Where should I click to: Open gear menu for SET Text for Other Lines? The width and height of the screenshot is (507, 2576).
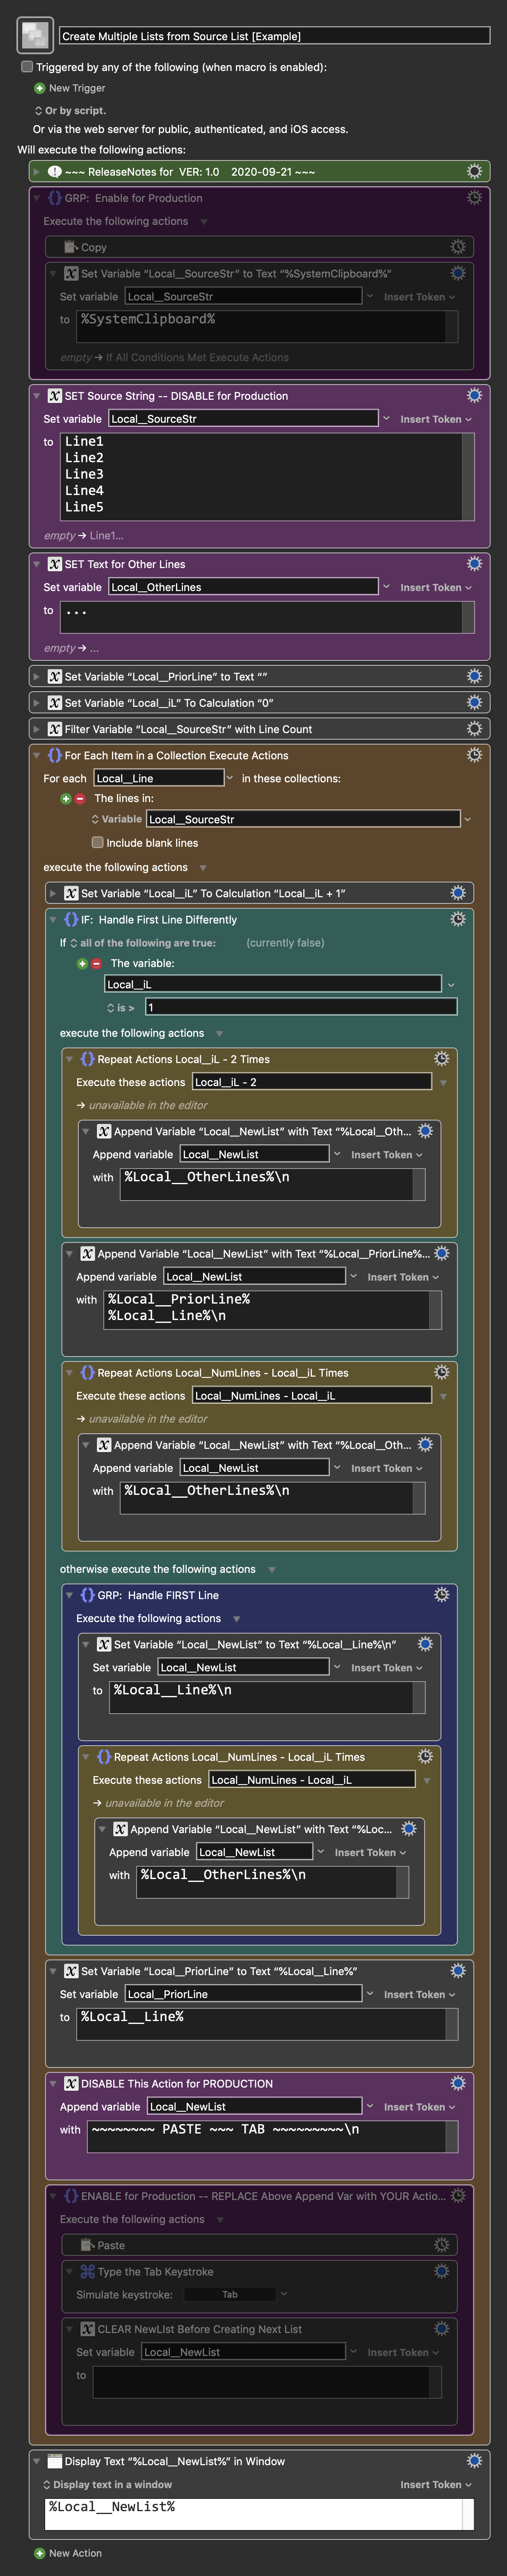tap(474, 564)
